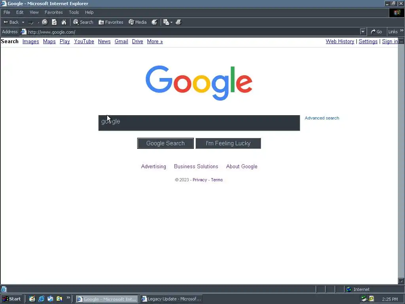Screen dimensions: 405x304
Task: Click the Mail toolbar icon
Action: [x=167, y=22]
